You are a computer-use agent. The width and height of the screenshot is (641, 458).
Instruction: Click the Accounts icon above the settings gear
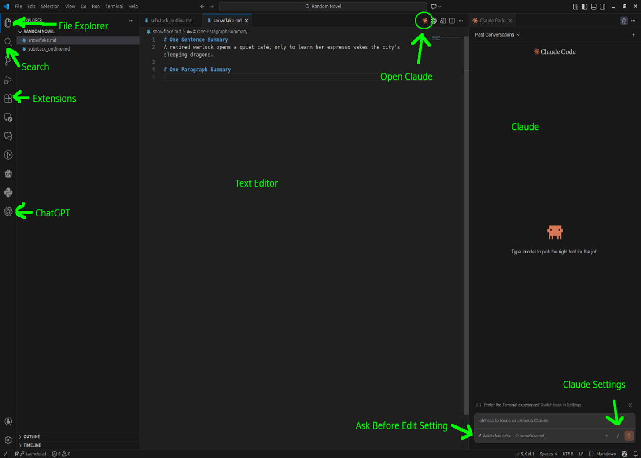[8, 421]
